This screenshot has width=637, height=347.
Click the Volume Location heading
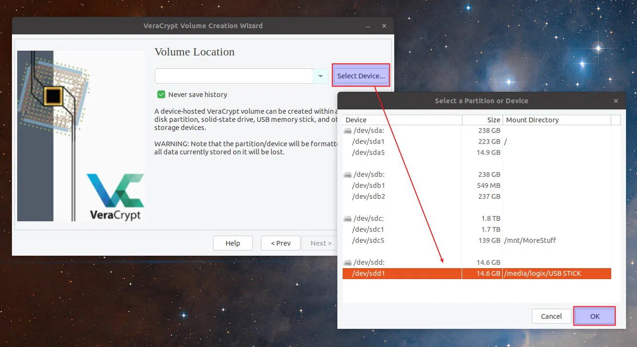coord(194,52)
